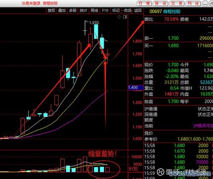This screenshot has height=179, width=213.
Task: Open the 资讯 news section
Action: point(160,3)
